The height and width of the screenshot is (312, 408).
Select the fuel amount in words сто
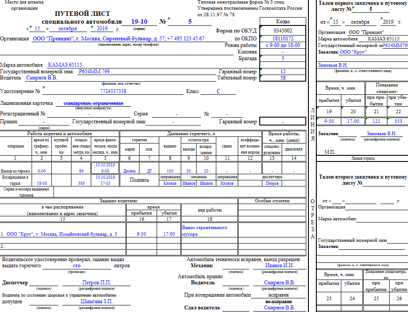click(77, 265)
